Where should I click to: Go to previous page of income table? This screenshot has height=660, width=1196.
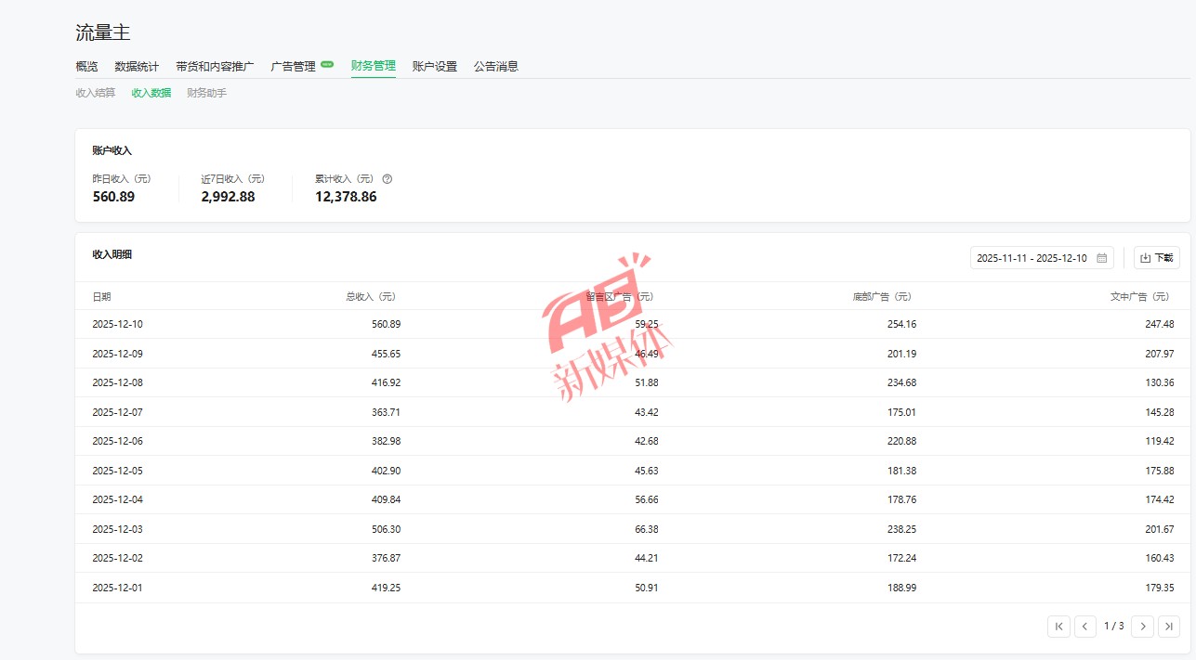point(1085,627)
